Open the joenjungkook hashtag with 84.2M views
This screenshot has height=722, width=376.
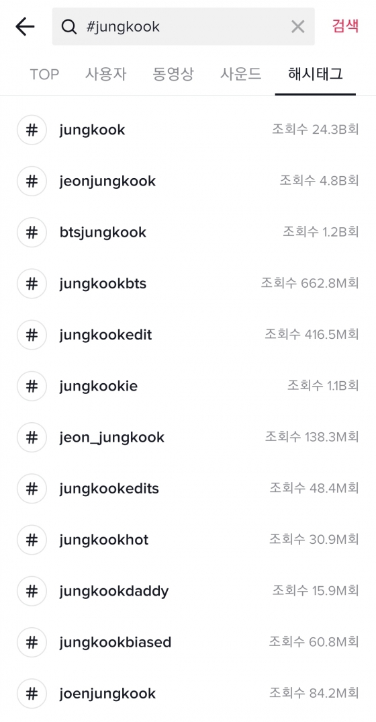coord(188,694)
